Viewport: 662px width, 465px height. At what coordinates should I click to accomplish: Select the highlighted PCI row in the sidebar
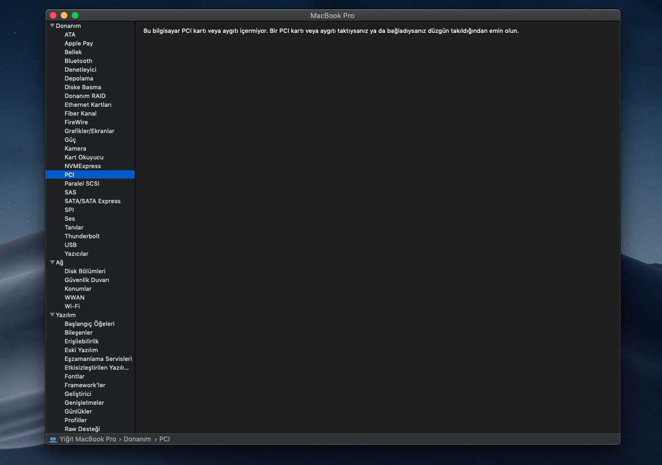pyautogui.click(x=90, y=175)
